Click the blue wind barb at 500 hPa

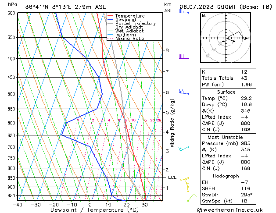184,92
